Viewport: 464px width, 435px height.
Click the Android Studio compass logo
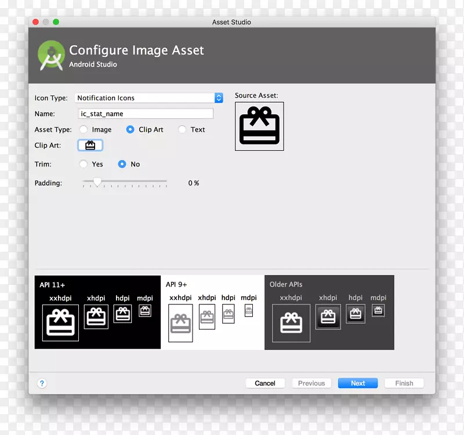pyautogui.click(x=50, y=55)
